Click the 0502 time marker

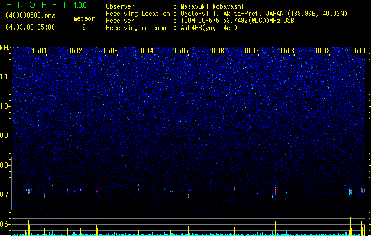tap(75, 50)
